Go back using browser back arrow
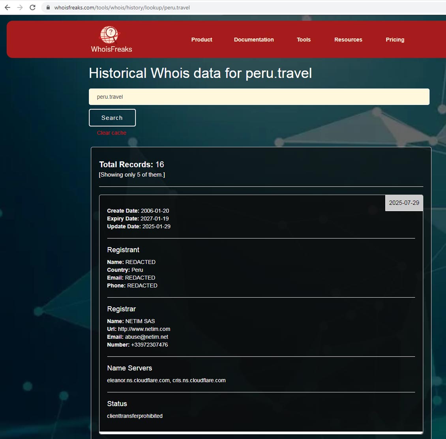Viewport: 446px width, 439px height. click(x=7, y=8)
